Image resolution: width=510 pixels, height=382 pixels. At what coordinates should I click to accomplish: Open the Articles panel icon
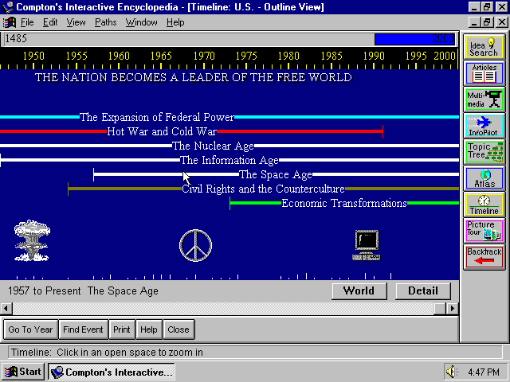484,73
